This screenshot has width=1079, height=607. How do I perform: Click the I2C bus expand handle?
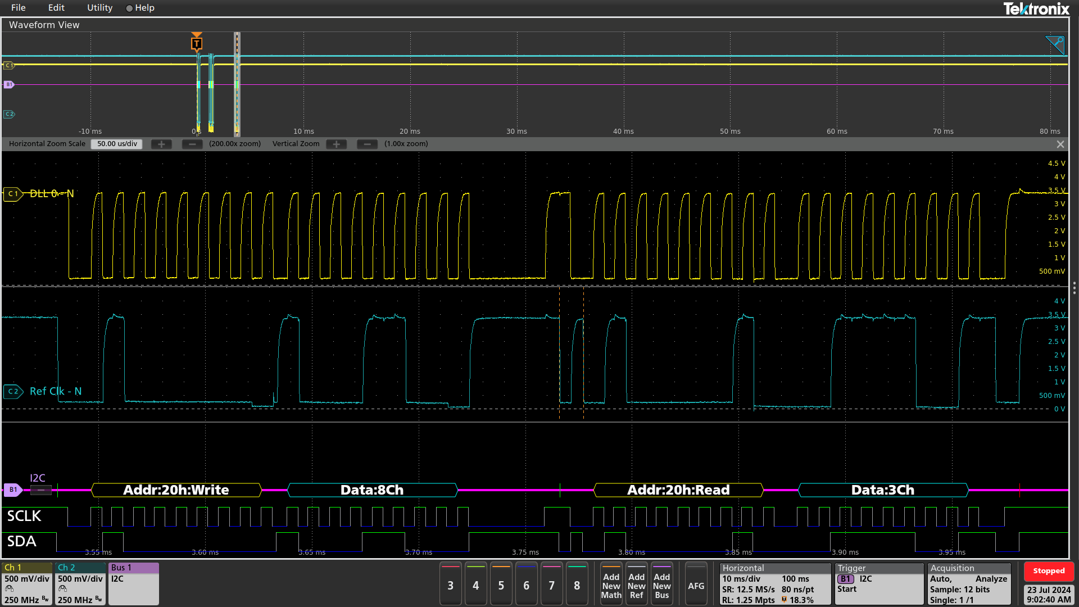40,490
